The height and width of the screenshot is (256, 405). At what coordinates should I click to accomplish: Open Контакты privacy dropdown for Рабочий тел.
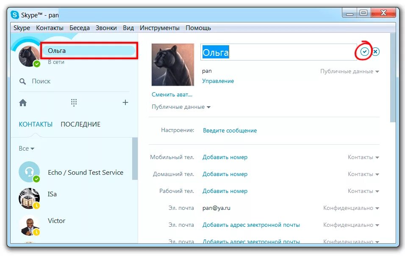(x=363, y=191)
